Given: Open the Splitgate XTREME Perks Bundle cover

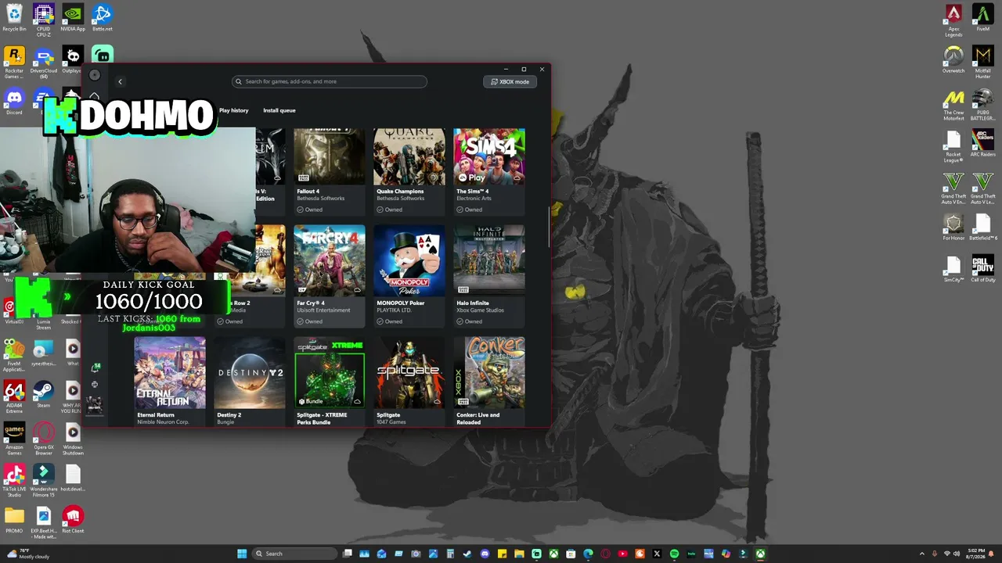Looking at the screenshot, I should pyautogui.click(x=330, y=373).
